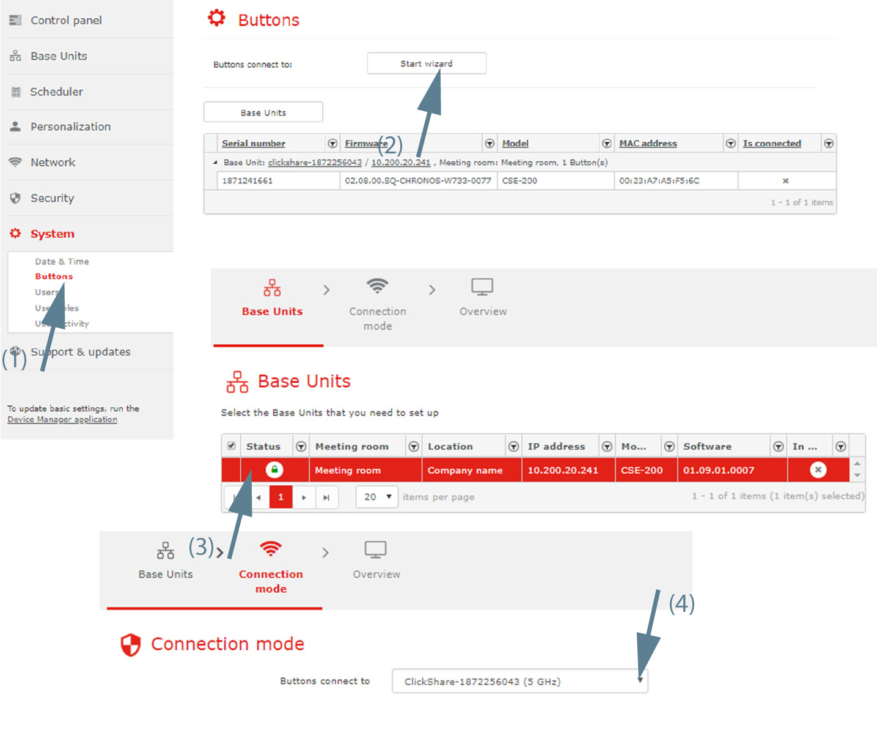Click the grey Connection mode wifi step icon
877x739 pixels.
[378, 286]
